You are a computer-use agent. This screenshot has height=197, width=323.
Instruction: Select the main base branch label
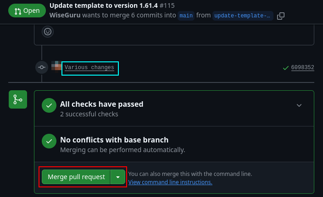186,16
